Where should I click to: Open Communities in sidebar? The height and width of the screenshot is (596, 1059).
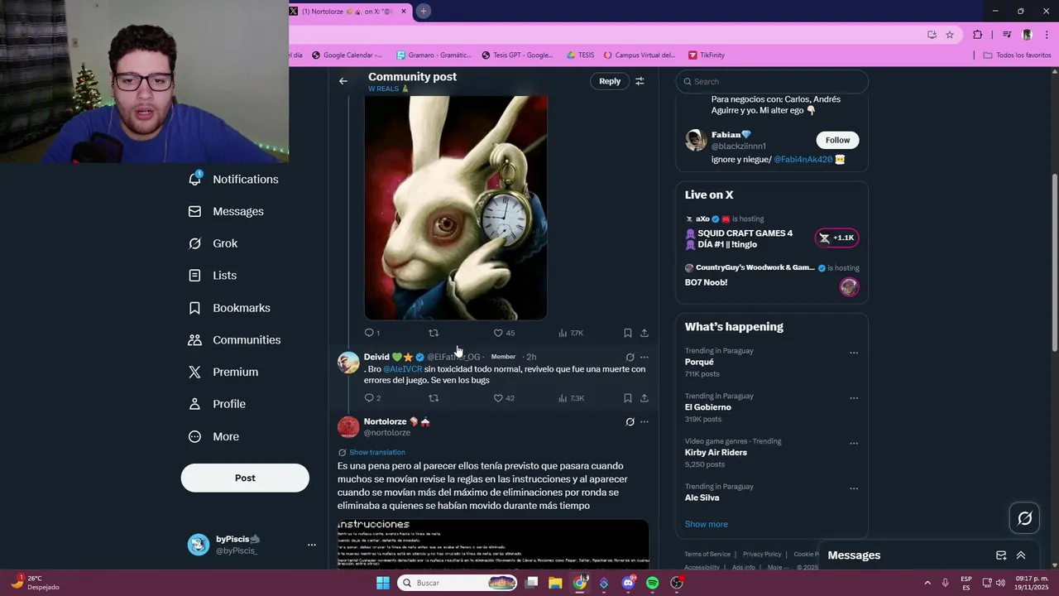234,340
